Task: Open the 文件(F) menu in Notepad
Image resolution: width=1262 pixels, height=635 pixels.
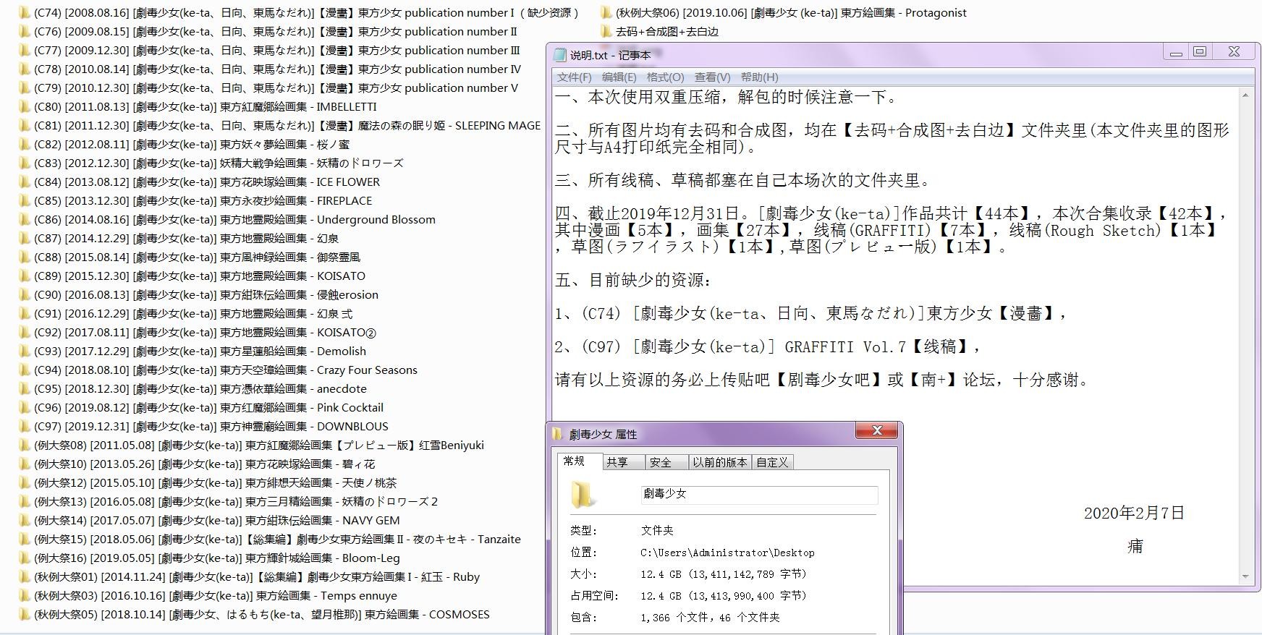Action: 574,77
